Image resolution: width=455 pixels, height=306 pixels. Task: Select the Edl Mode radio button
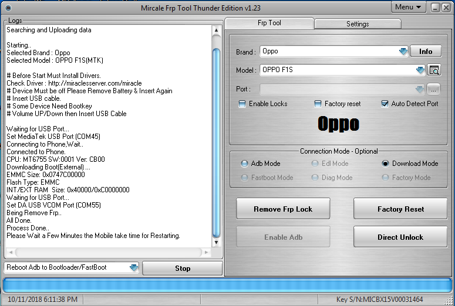click(315, 164)
